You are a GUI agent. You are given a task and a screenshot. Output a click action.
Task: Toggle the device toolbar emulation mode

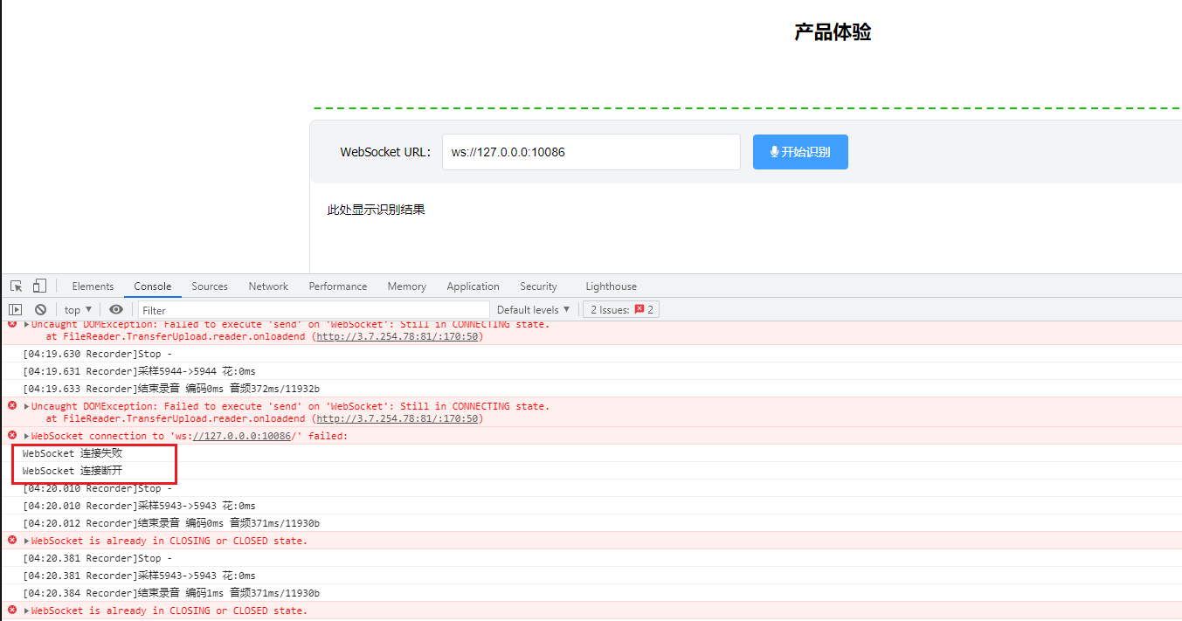(38, 286)
